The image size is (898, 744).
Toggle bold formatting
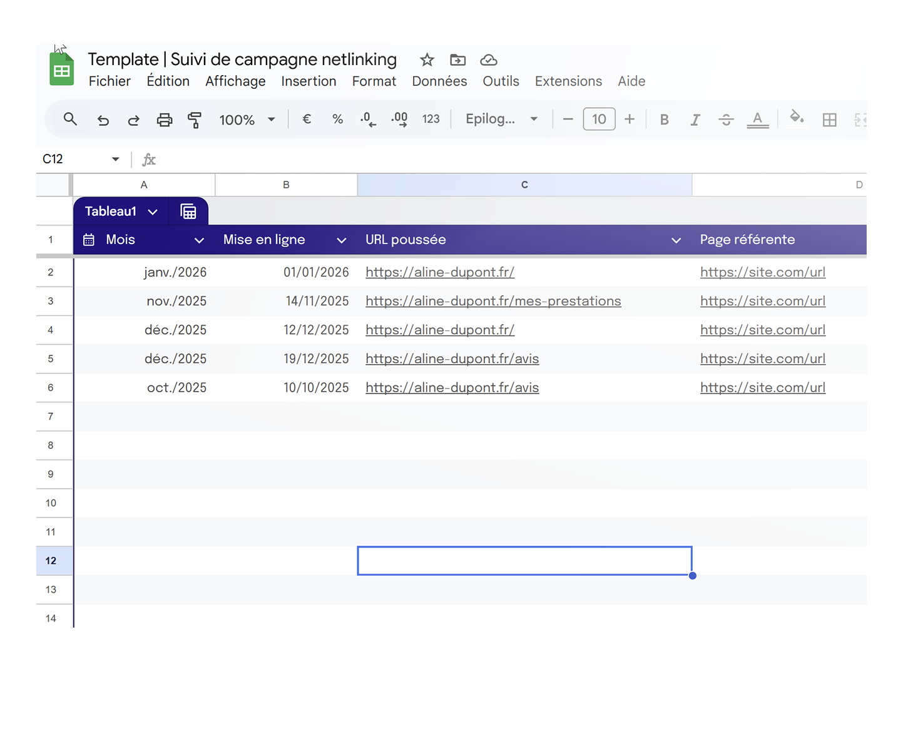[665, 120]
